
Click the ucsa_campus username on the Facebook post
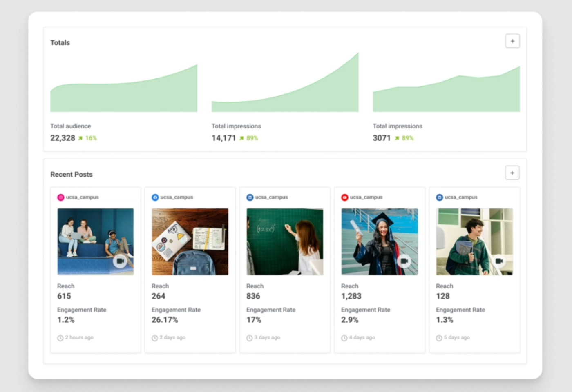[x=177, y=197]
